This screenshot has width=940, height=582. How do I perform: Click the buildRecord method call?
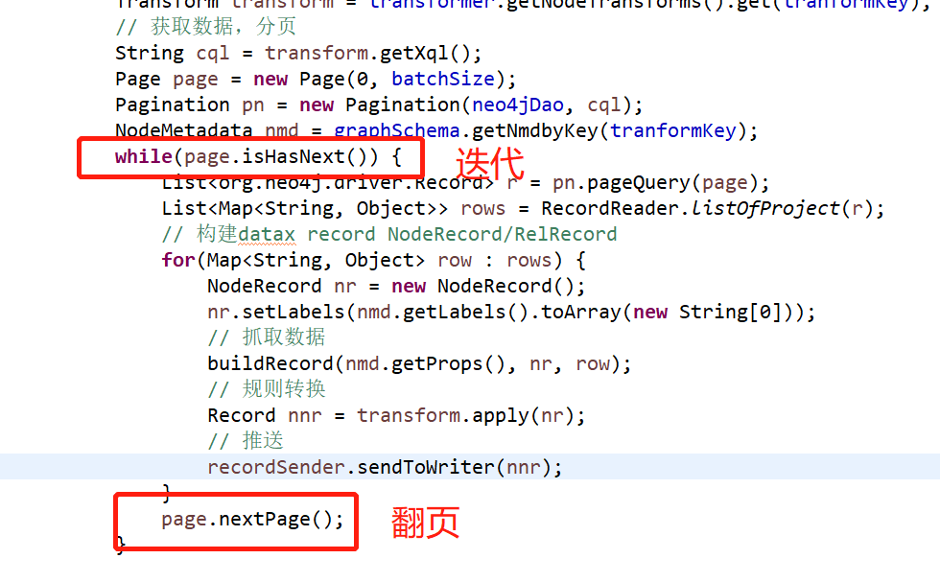pos(270,363)
